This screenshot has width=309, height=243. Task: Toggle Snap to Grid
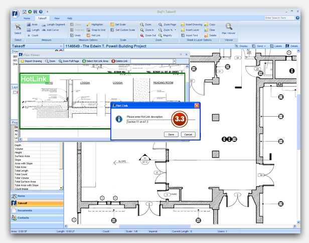[96, 30]
